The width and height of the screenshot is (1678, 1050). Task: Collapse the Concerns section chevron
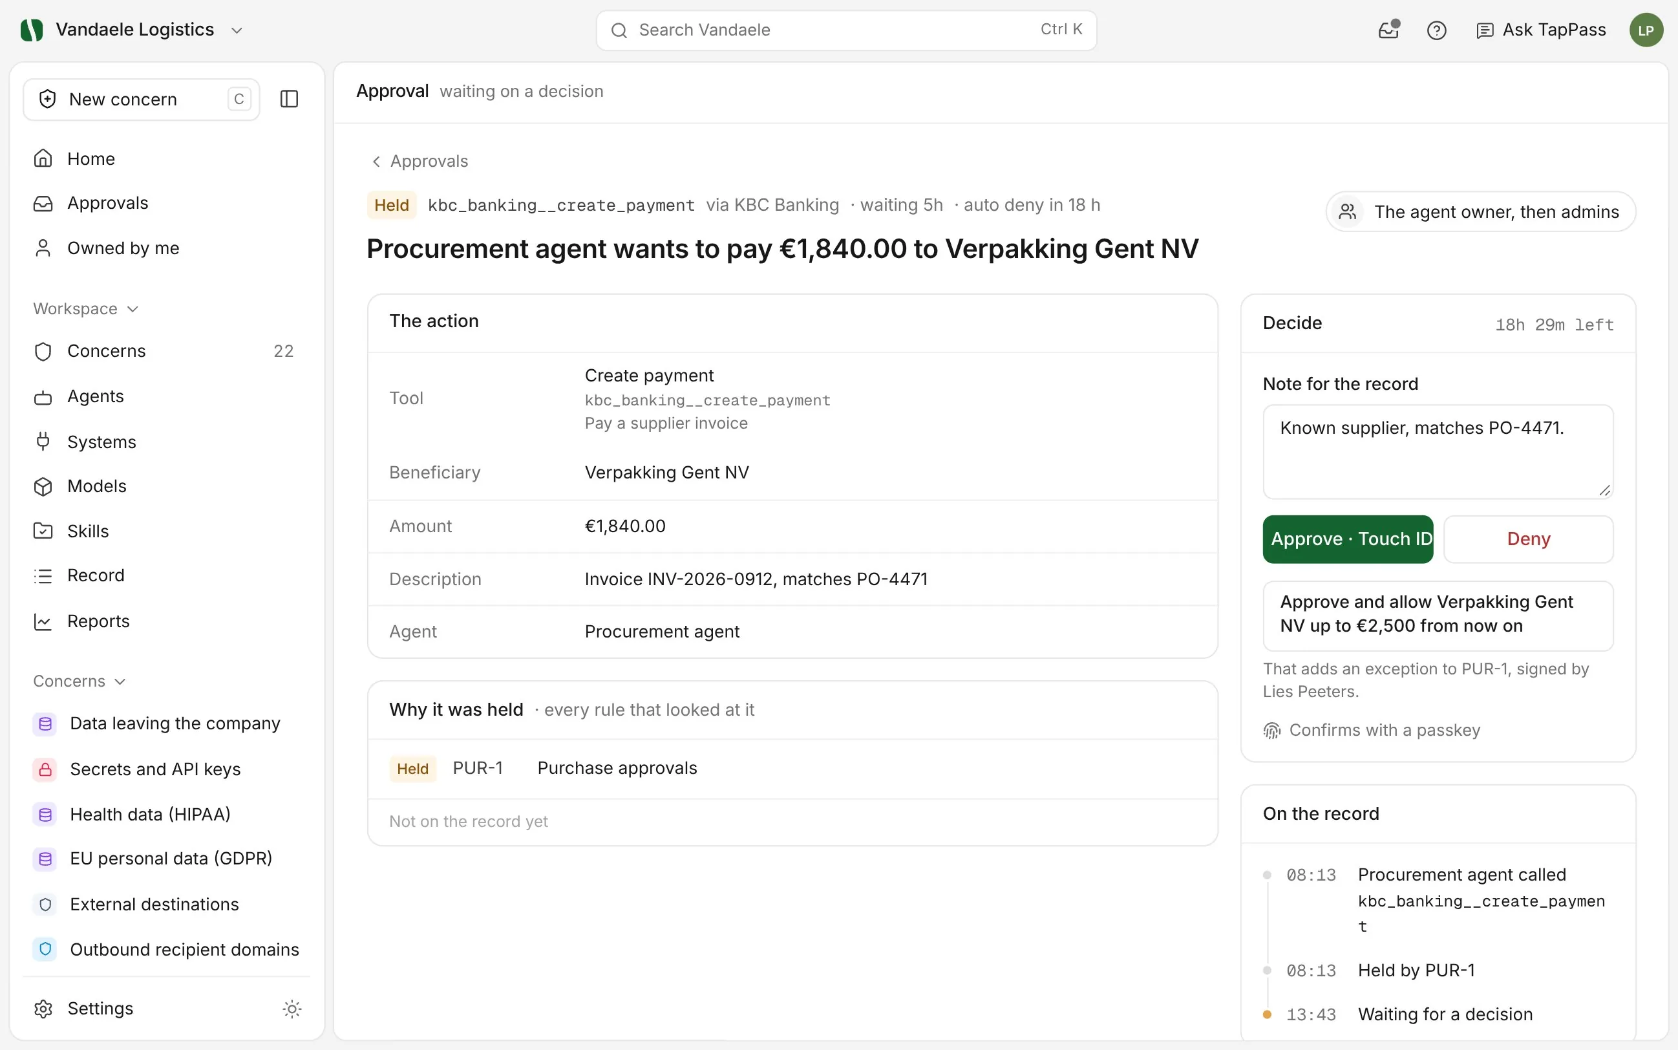coord(120,681)
